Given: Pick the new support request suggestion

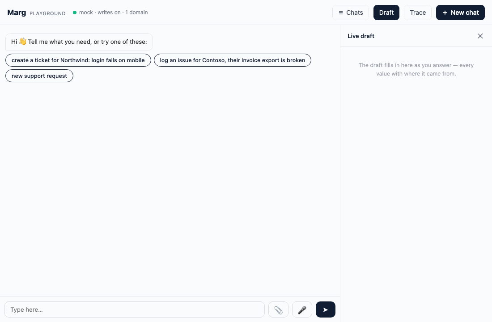Looking at the screenshot, I should [x=39, y=76].
